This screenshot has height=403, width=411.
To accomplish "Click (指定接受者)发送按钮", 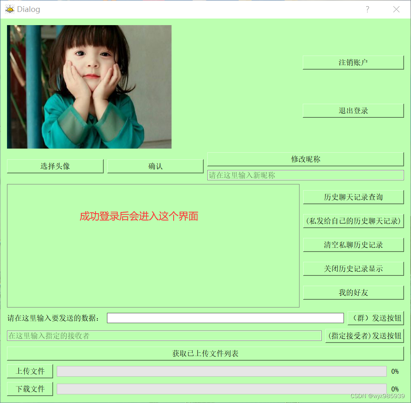I will coord(365,335).
